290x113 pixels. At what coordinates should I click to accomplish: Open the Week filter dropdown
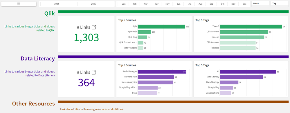pos(260,4)
